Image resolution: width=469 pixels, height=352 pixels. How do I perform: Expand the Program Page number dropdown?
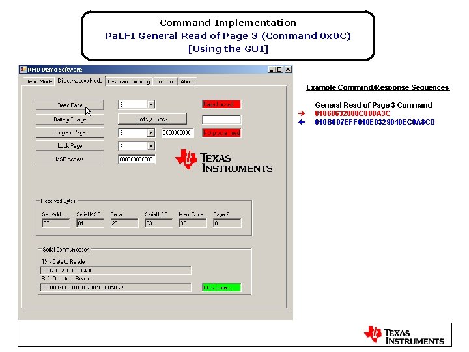click(x=151, y=132)
